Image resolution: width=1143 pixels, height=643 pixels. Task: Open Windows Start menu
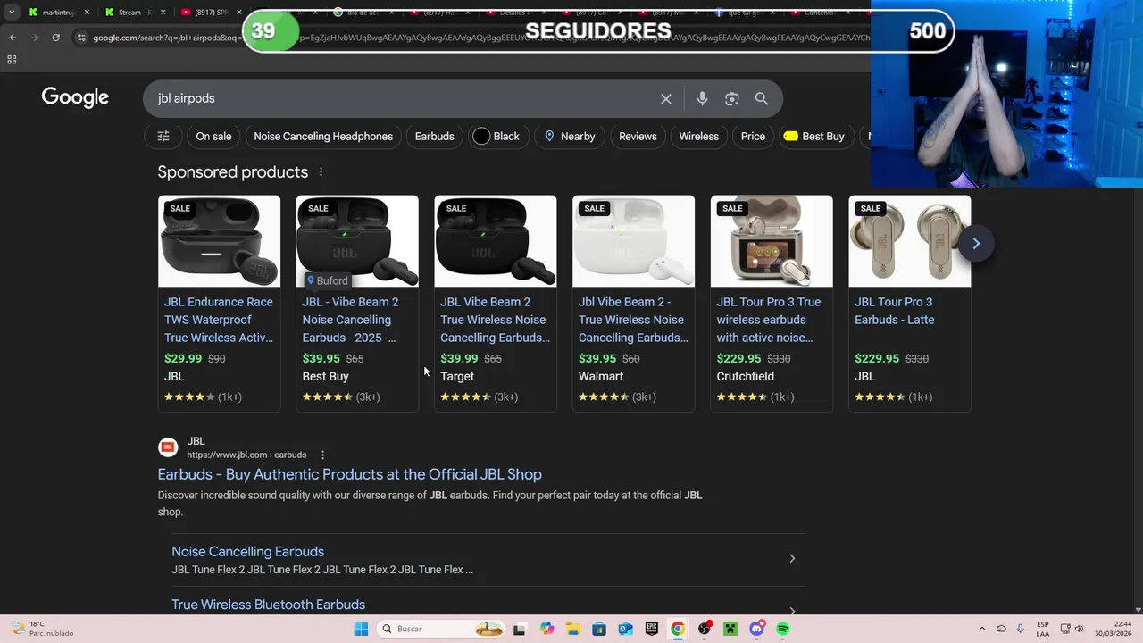[361, 629]
